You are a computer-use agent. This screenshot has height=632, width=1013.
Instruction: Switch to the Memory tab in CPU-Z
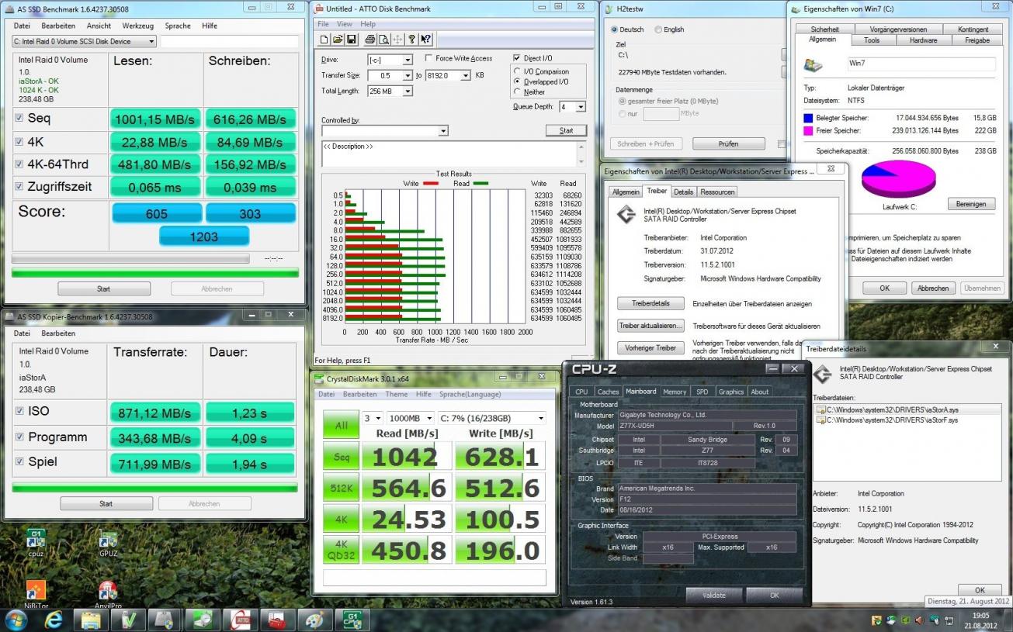(x=674, y=392)
